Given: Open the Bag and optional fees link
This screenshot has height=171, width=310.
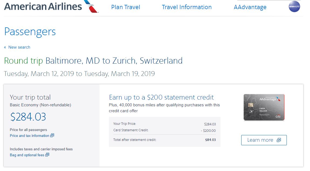Looking at the screenshot, I should (27, 155).
